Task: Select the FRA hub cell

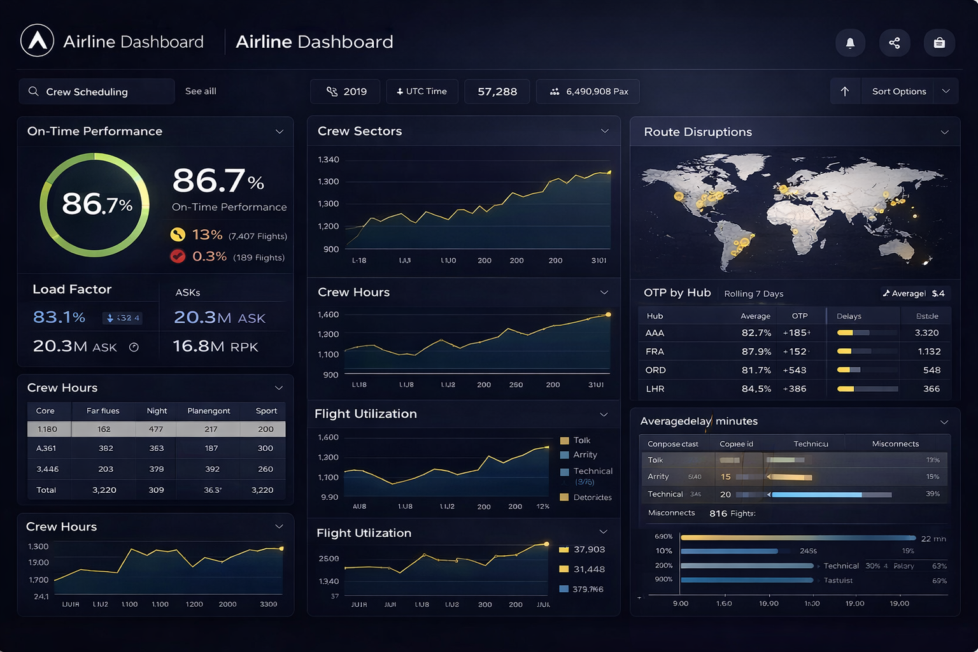Action: (x=655, y=351)
